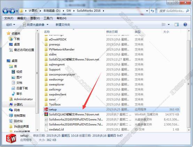This screenshot has width=193, height=147.
Task: Select 桌面 under favorites
Action: [x=15, y=44]
